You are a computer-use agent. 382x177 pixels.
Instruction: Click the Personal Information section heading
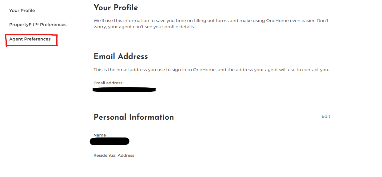(133, 117)
